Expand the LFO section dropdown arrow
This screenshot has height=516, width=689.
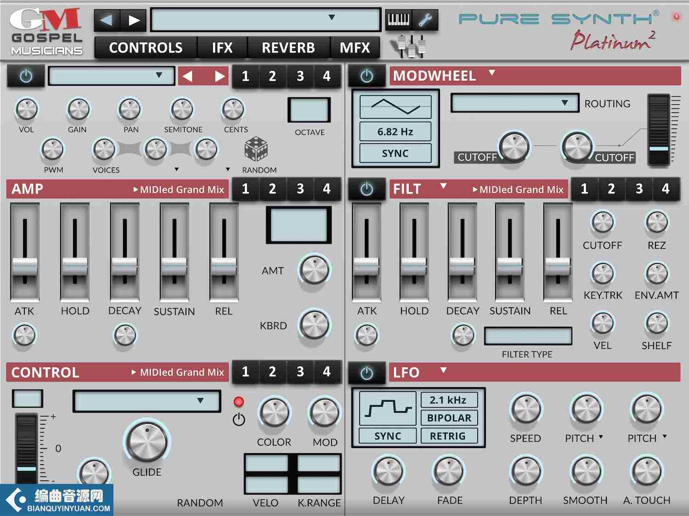pos(443,370)
